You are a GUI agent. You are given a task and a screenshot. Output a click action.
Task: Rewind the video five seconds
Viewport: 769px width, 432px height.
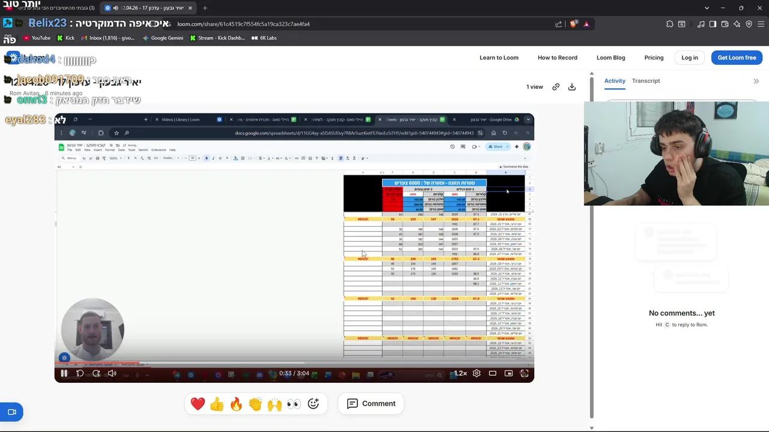pyautogui.click(x=80, y=373)
